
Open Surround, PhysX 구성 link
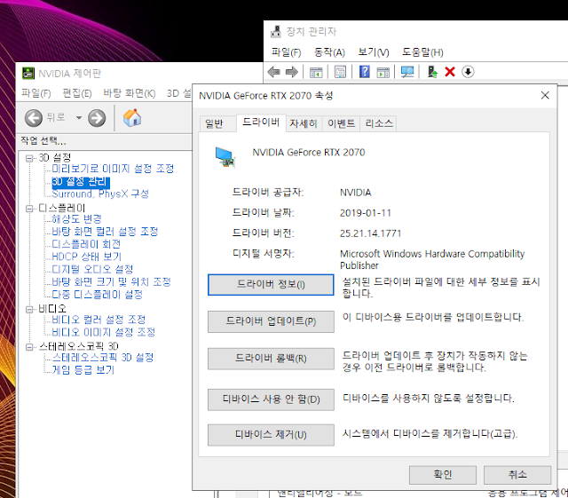click(100, 194)
